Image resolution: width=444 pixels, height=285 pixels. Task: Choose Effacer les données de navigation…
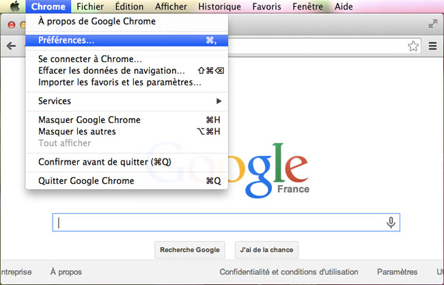(x=126, y=70)
